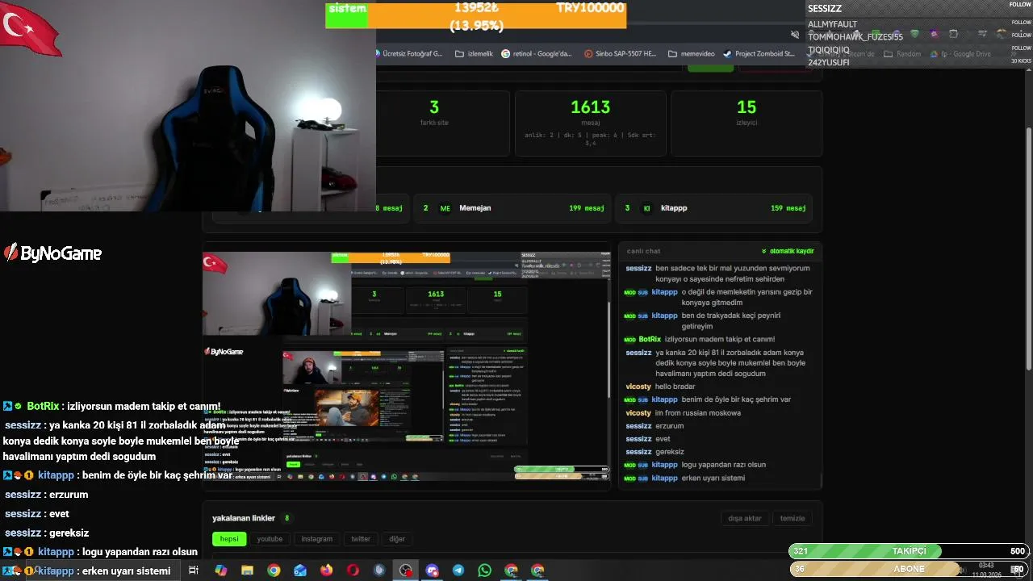Viewport: 1033px width, 581px height.
Task: Open the highlighted OBS taskbar icon
Action: [405, 571]
